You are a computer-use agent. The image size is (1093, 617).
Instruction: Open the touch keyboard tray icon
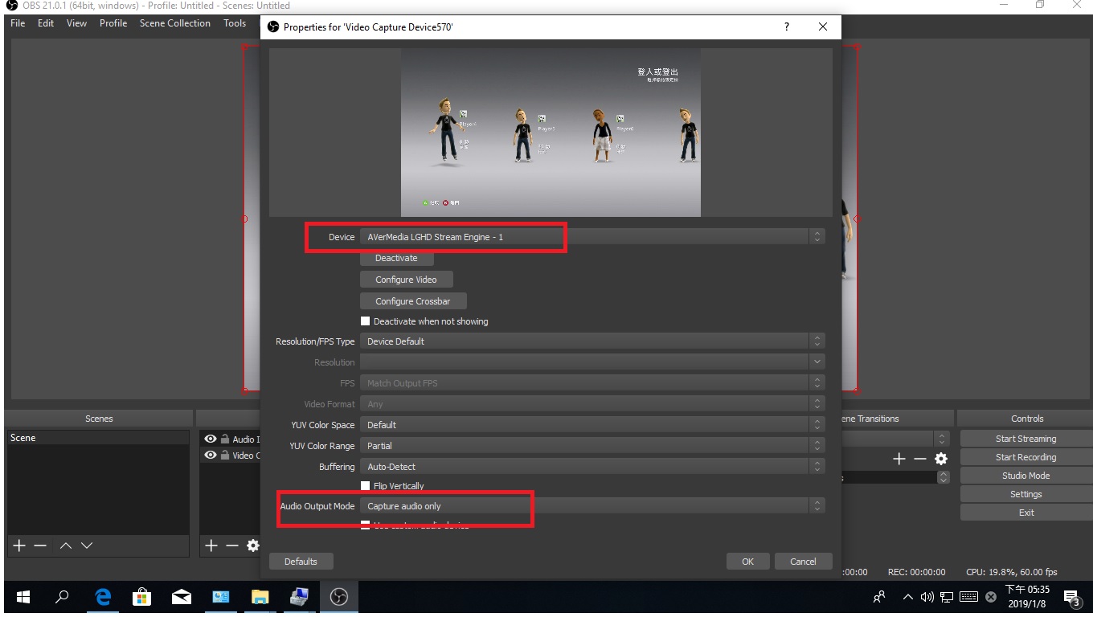[x=969, y=597]
